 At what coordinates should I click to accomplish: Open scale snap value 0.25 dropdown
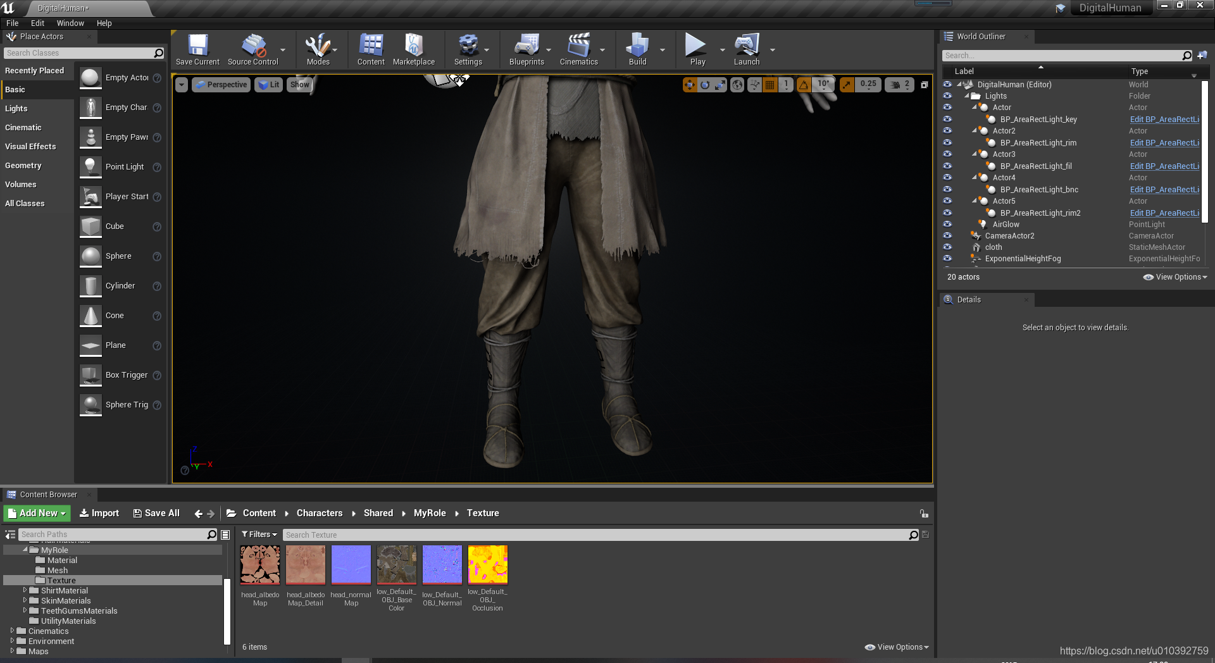click(868, 85)
